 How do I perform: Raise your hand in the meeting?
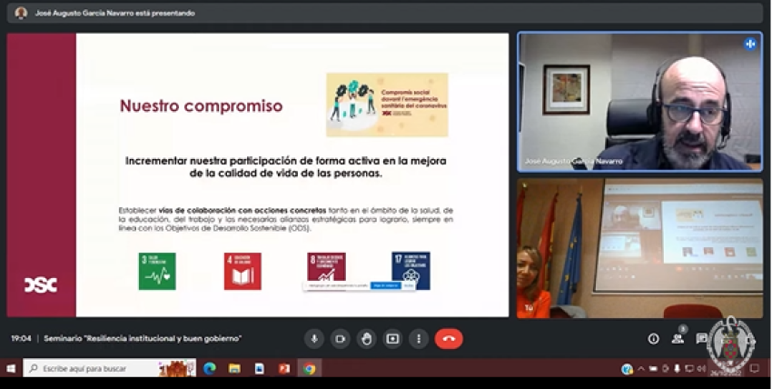click(x=366, y=339)
